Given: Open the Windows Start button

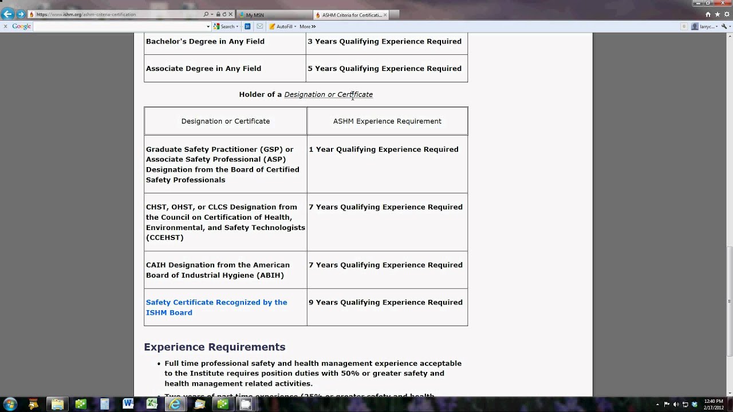Looking at the screenshot, I should pos(10,404).
